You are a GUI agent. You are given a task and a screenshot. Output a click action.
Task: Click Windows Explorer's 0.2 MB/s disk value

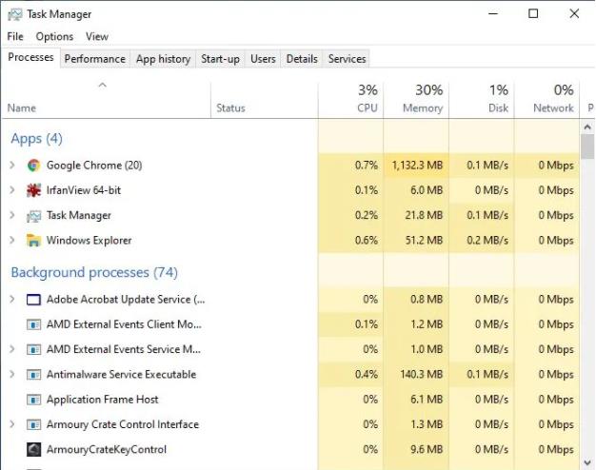(487, 240)
